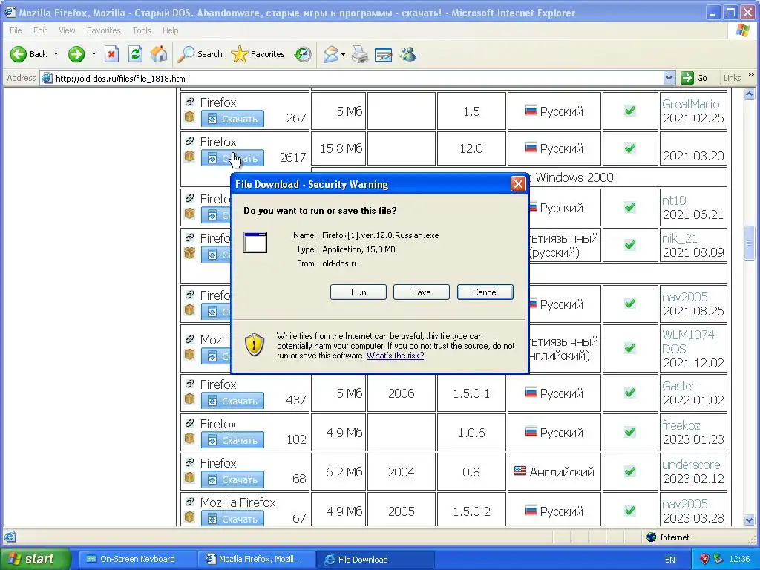Screen dimensions: 760x570
Task: Open Forward button history dropdown arrow
Action: [x=94, y=54]
